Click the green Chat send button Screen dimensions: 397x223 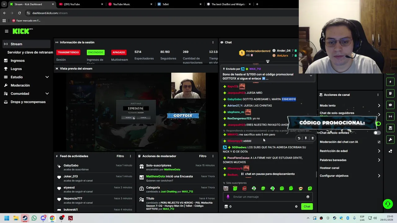[307, 207]
